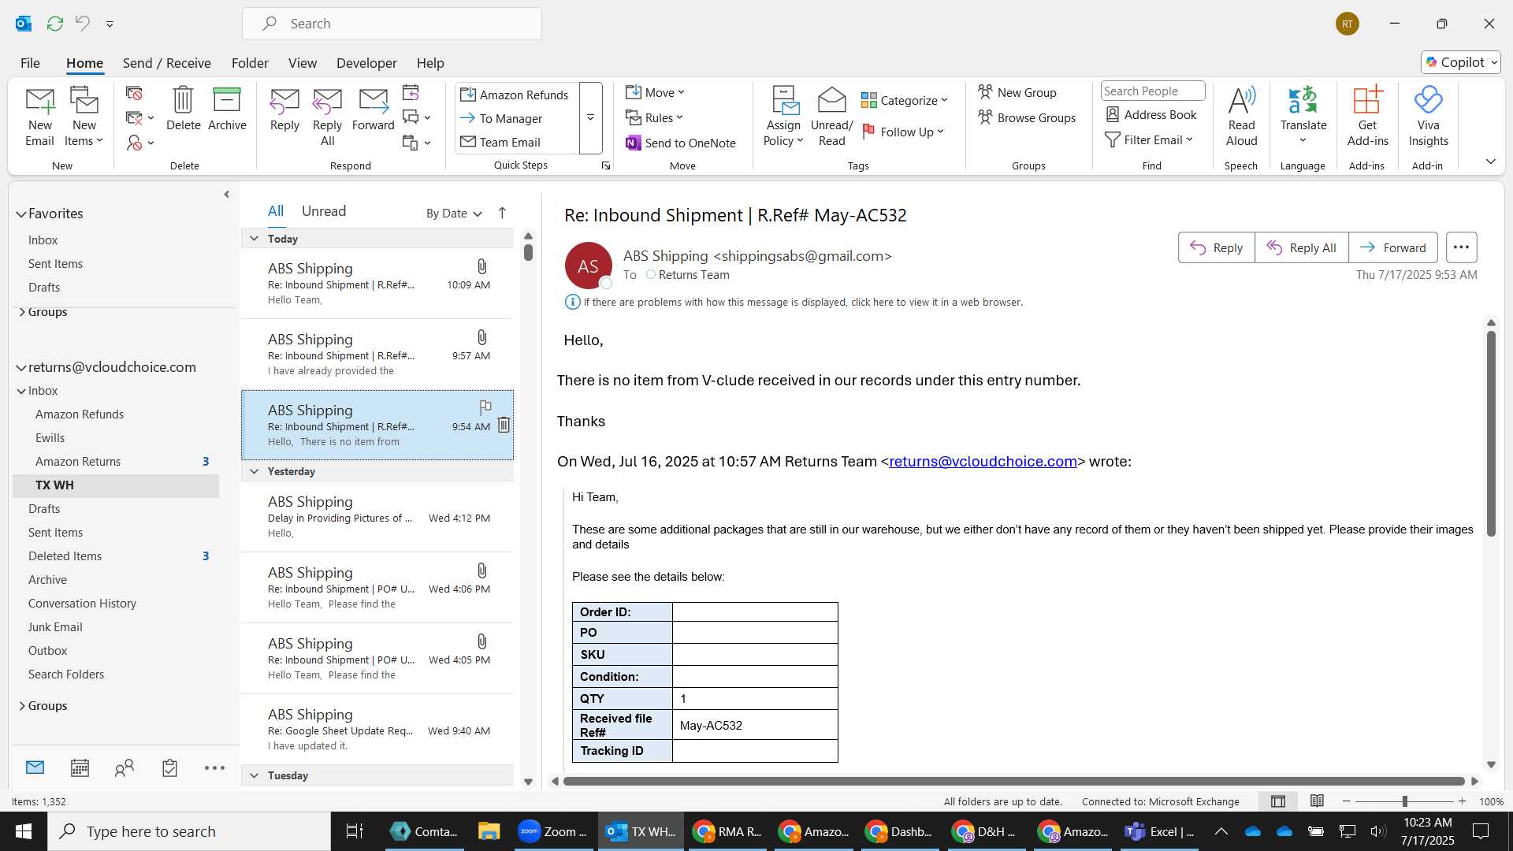Open Categorize dropdown
Image resolution: width=1513 pixels, height=851 pixels.
point(904,100)
